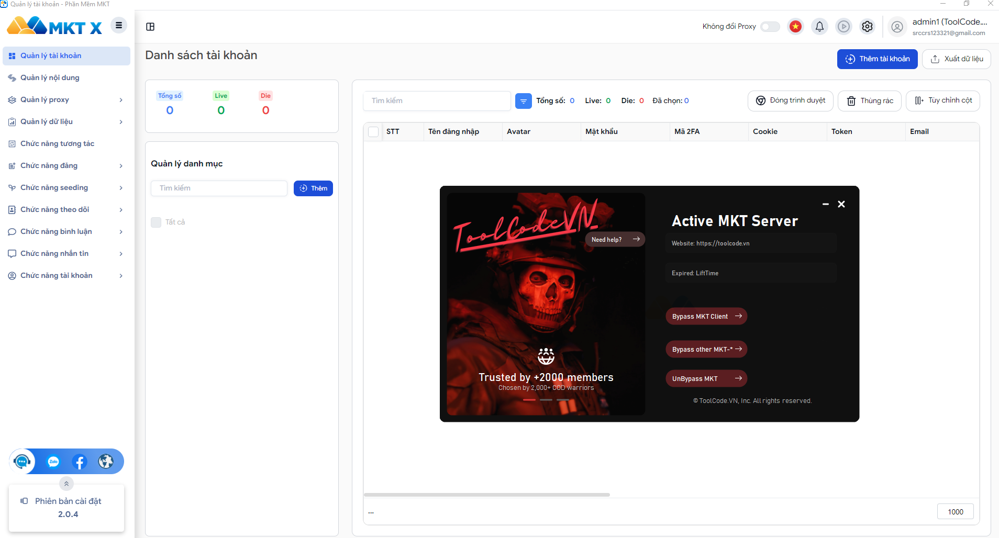999x538 pixels.
Task: Expand Chức năng theo dõi submenu
Action: [121, 210]
